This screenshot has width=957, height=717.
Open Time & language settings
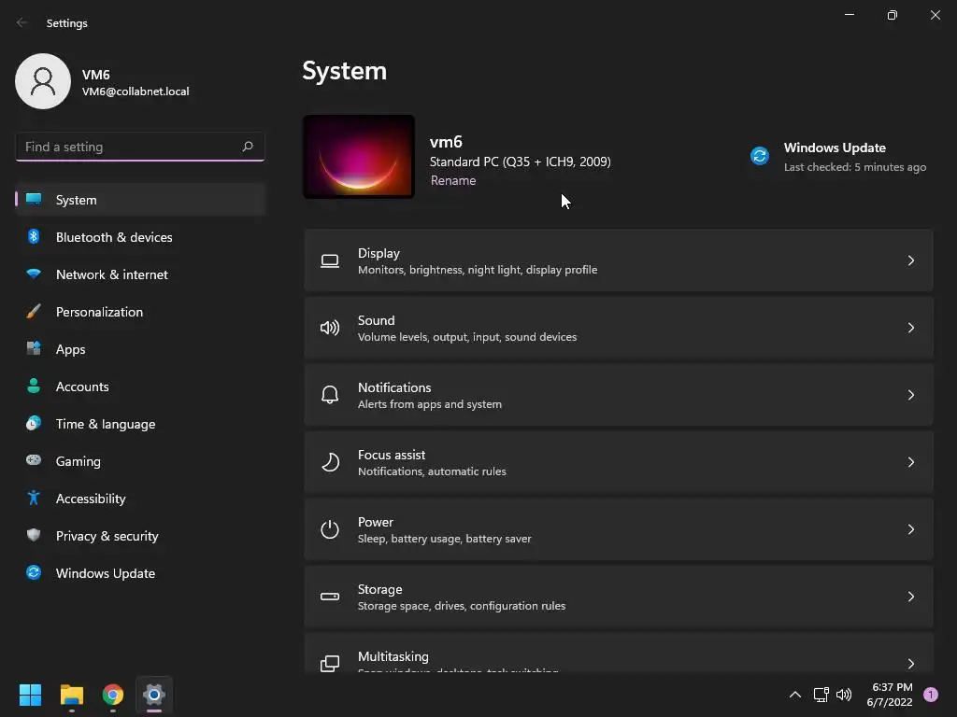pyautogui.click(x=140, y=423)
